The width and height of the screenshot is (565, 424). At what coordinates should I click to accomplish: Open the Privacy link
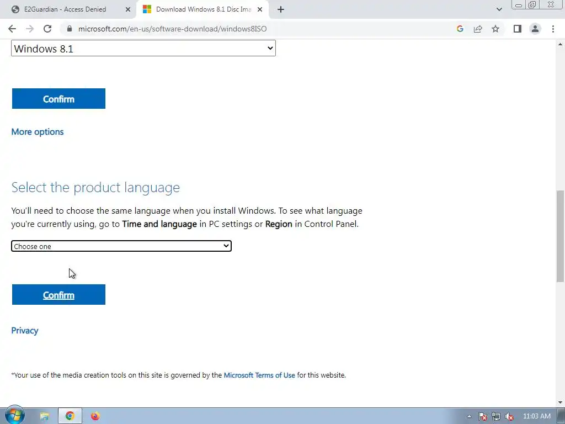point(24,330)
